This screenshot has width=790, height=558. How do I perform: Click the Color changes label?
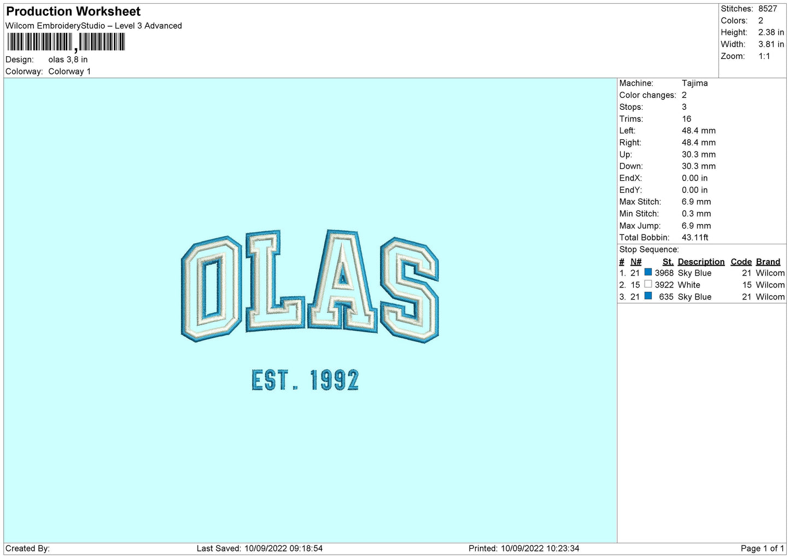coord(647,95)
